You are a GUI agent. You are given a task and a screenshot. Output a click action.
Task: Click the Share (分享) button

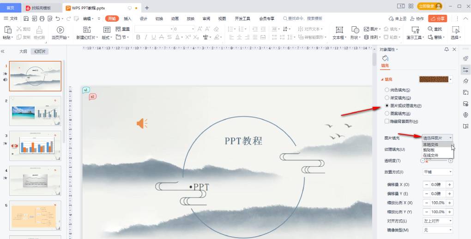(x=438, y=18)
